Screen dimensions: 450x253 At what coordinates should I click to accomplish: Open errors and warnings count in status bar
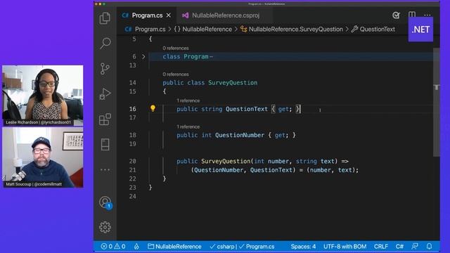coord(113,247)
